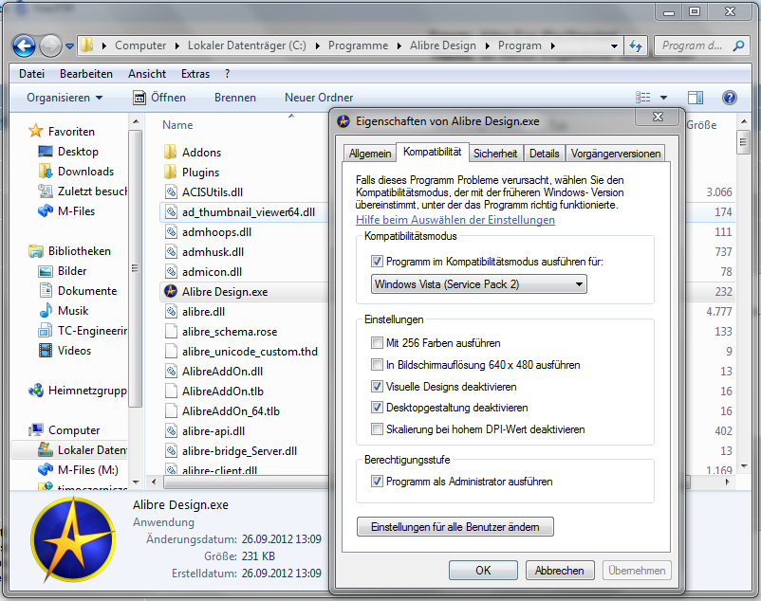Switch to the Sicherheit tab
This screenshot has width=761, height=601.
point(495,154)
